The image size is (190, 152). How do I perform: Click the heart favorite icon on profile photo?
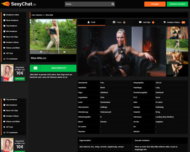(x=41, y=52)
